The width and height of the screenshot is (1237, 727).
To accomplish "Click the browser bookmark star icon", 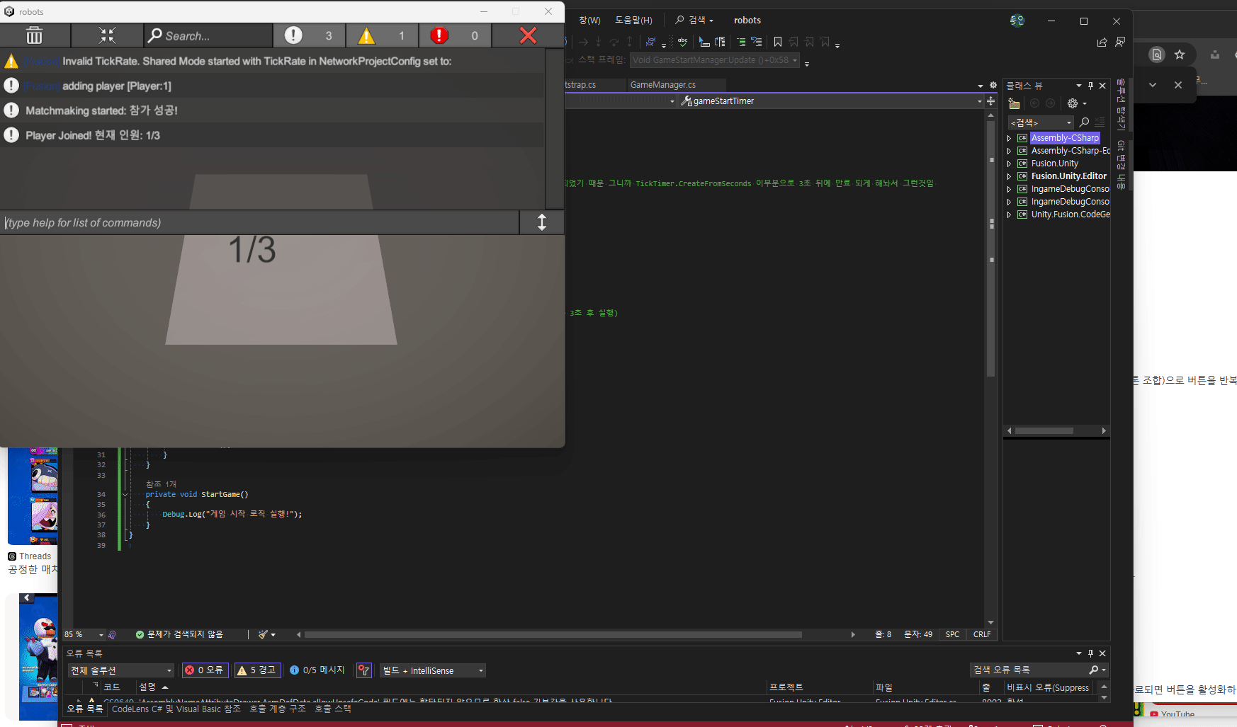I will point(1180,55).
